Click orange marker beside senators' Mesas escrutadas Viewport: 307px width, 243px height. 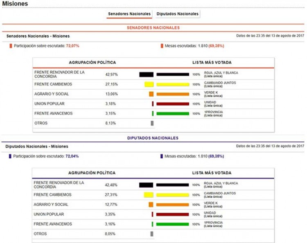(x=162, y=46)
